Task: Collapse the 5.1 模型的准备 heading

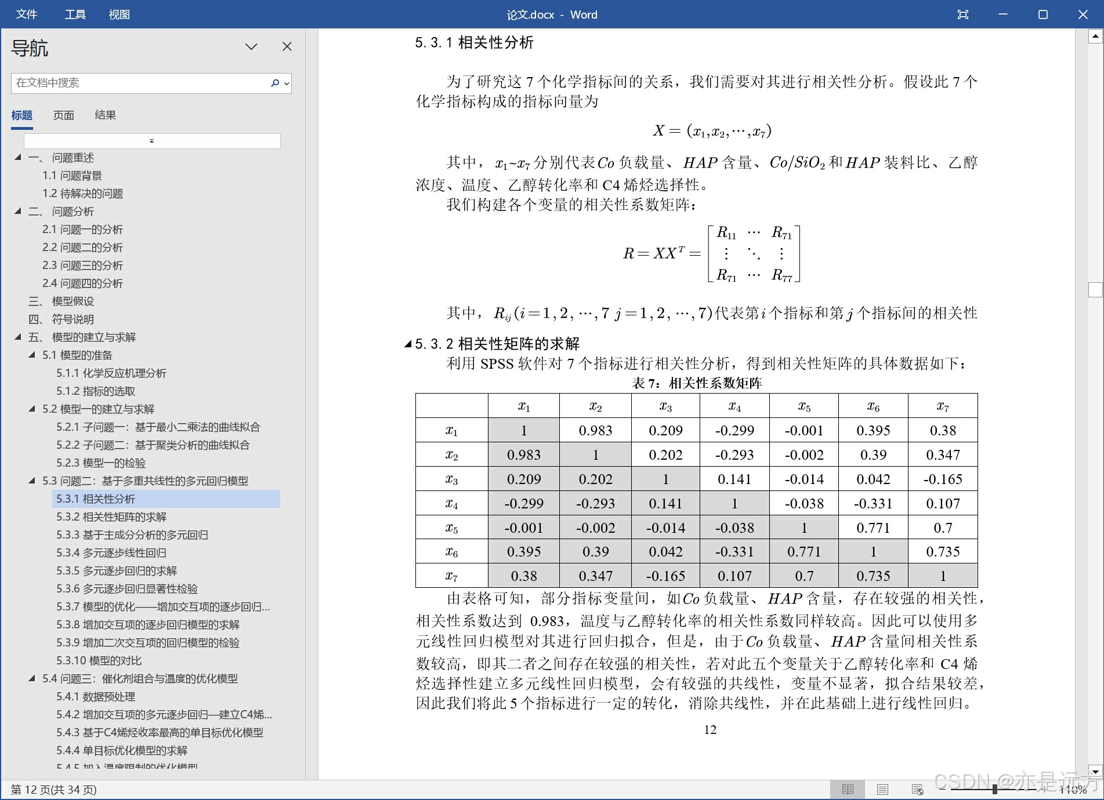Action: pos(32,355)
